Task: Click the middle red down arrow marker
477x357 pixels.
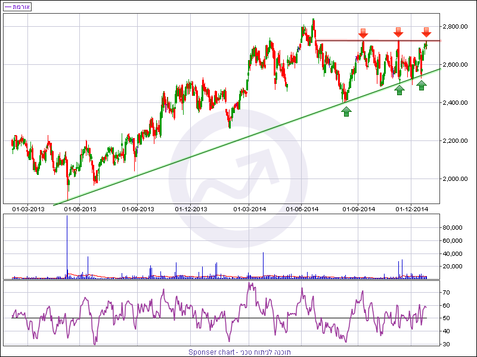Action: pos(398,32)
